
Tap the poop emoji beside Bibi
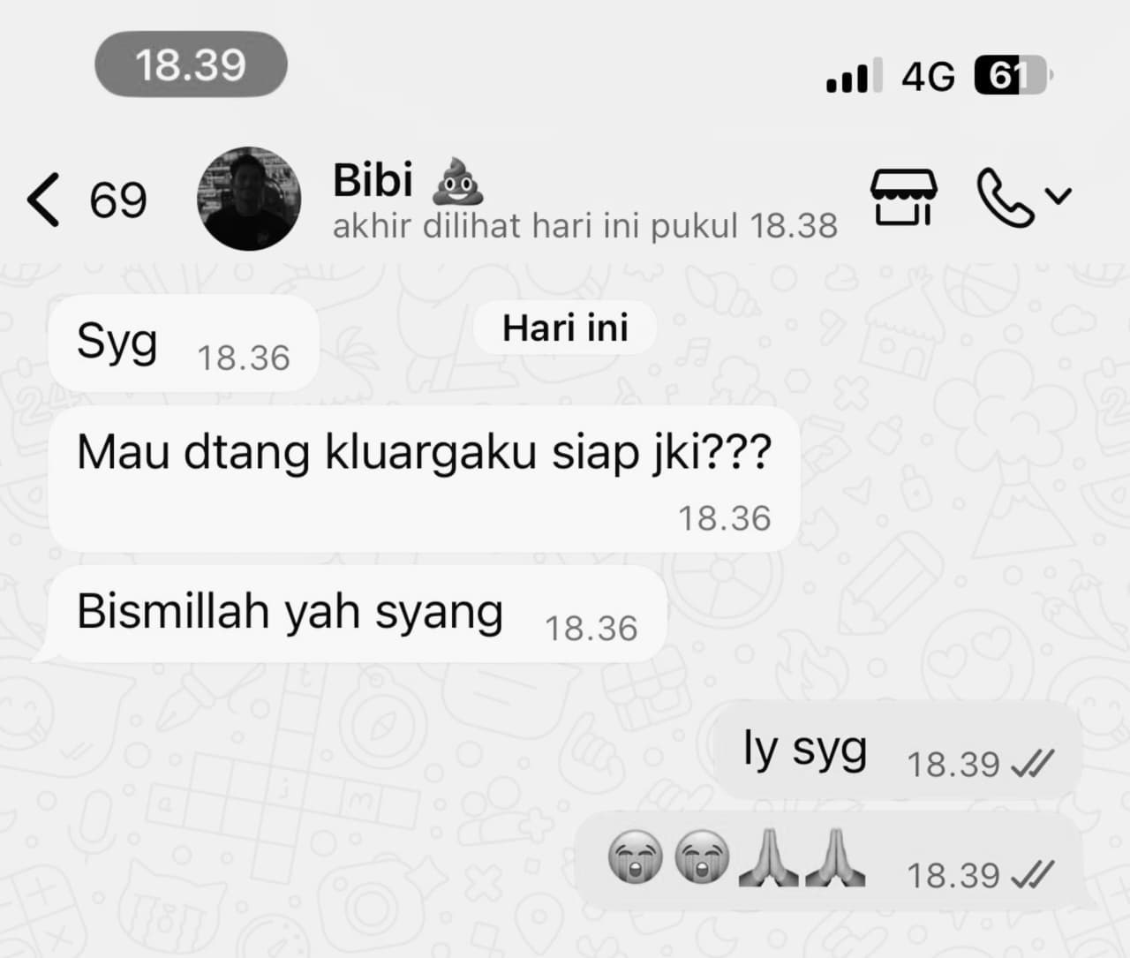point(457,179)
